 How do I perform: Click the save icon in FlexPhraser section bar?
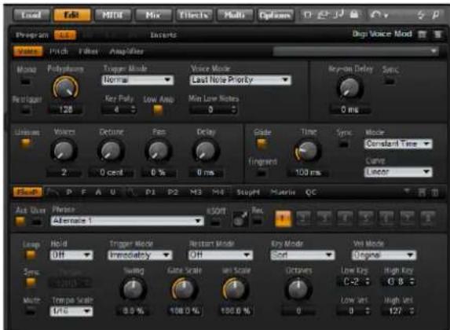(422, 192)
